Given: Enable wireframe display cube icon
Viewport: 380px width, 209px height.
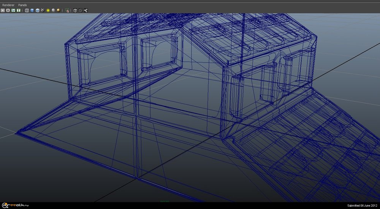Looking at the screenshot, I should [27, 11].
